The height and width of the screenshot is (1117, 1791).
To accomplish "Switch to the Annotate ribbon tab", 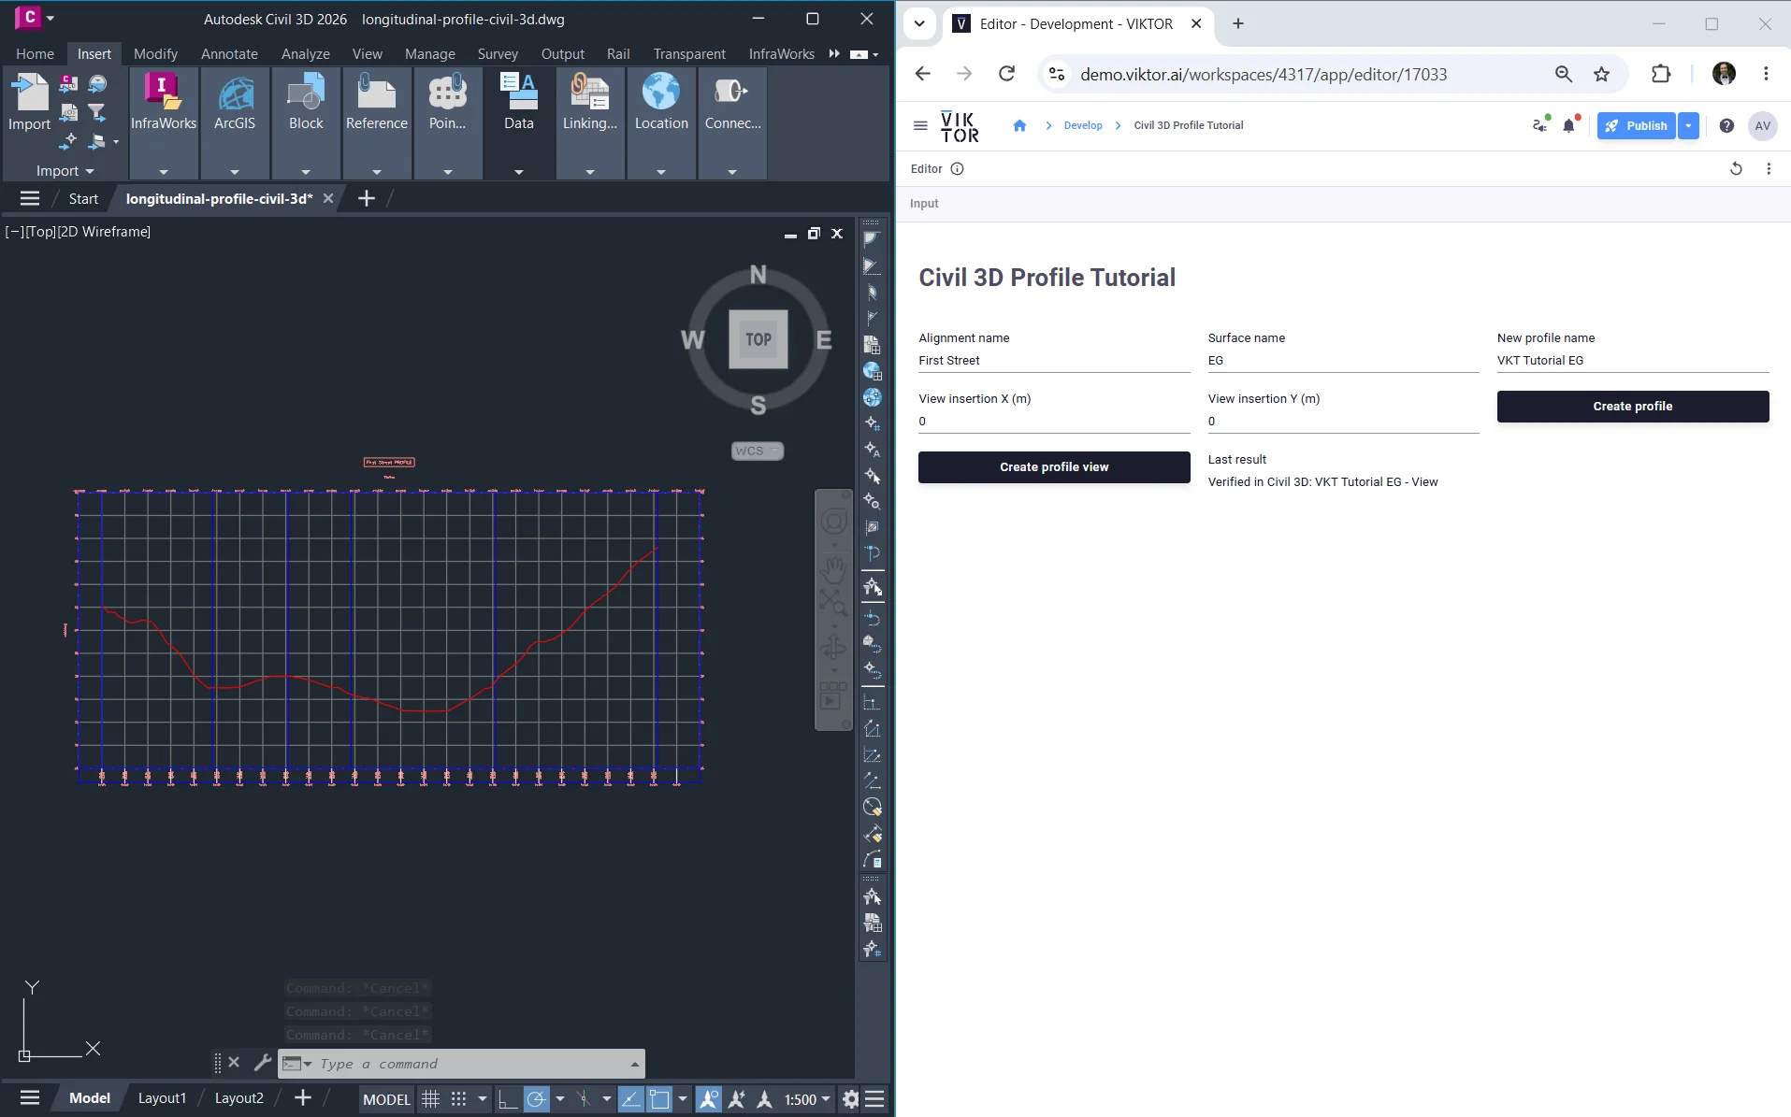I will (x=229, y=54).
